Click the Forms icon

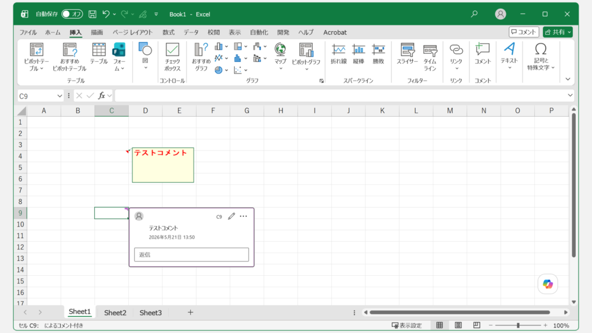tap(119, 50)
